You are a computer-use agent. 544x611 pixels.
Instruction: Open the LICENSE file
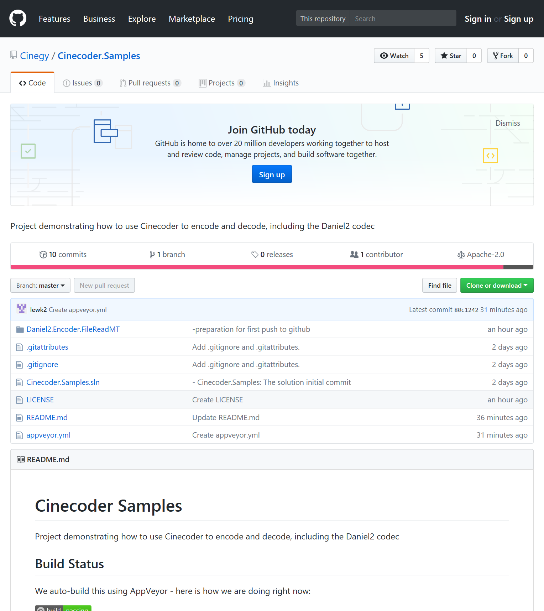pos(40,400)
